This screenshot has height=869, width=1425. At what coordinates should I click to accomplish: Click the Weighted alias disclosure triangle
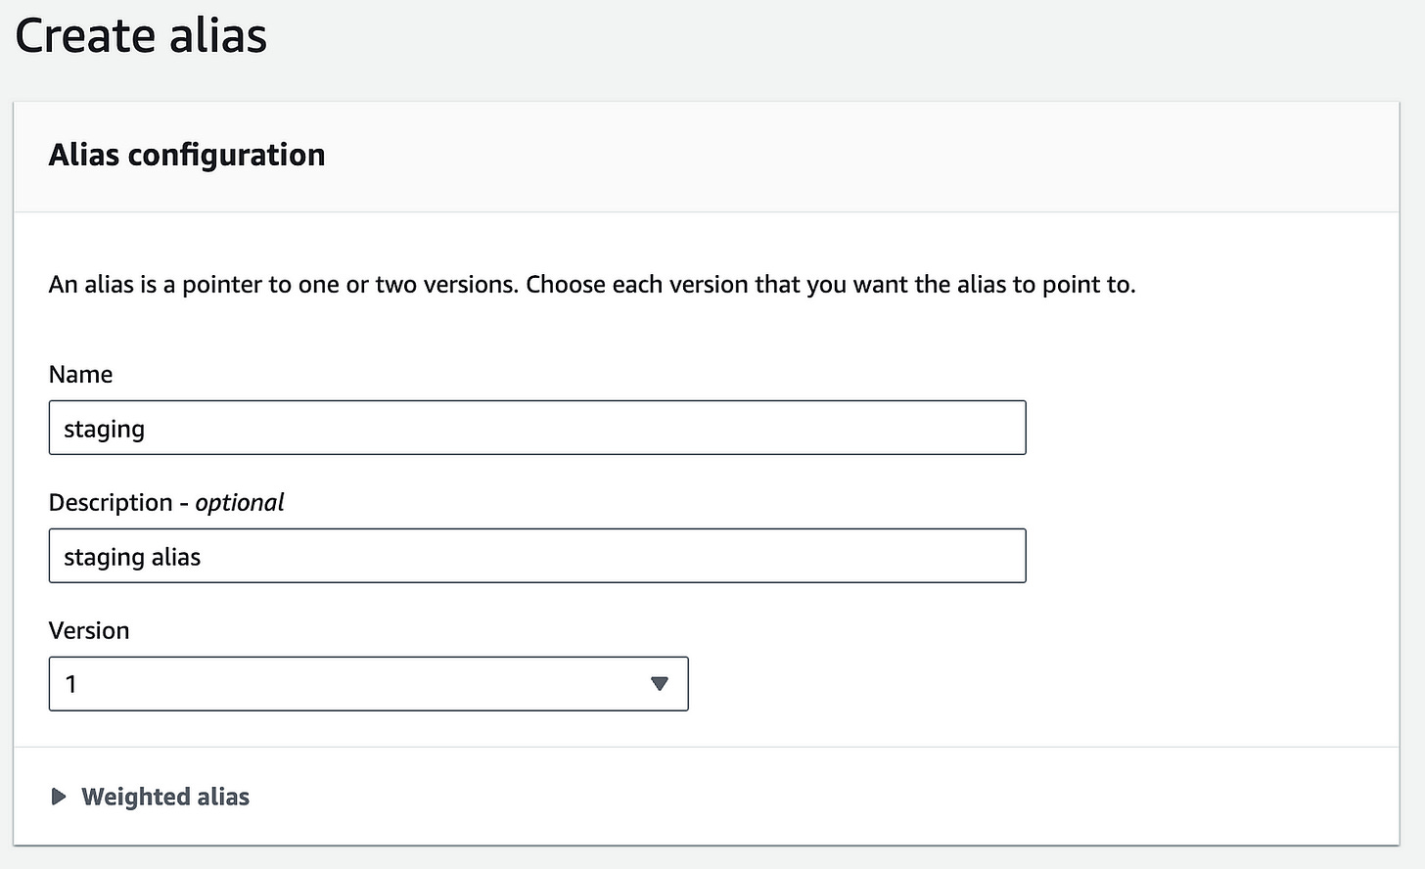pos(59,797)
